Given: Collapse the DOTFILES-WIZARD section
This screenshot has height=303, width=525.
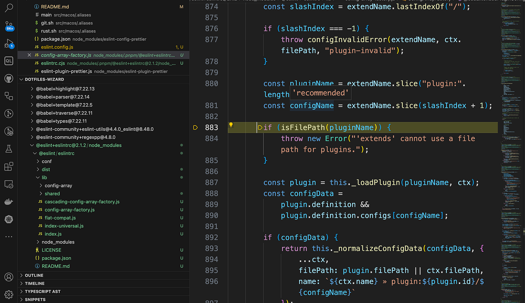Looking at the screenshot, I should 44,79.
